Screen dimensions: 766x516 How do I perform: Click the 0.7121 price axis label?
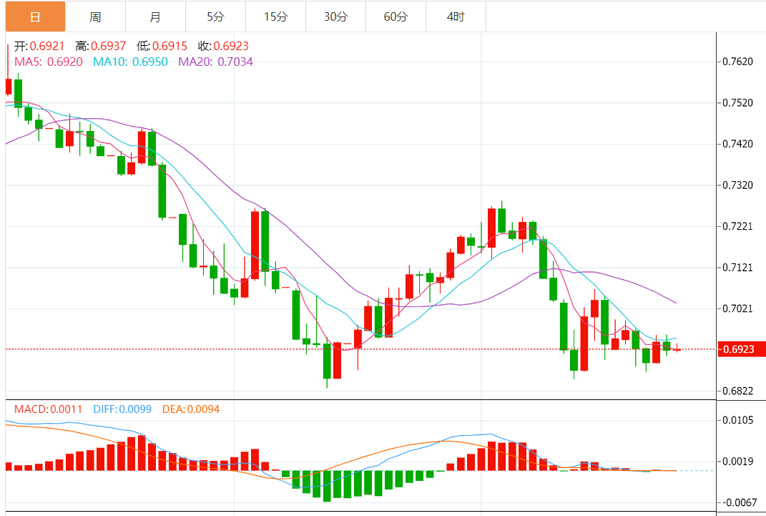(737, 267)
